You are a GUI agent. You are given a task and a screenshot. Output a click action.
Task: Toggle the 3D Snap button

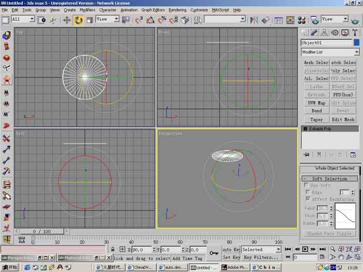[x=139, y=20]
